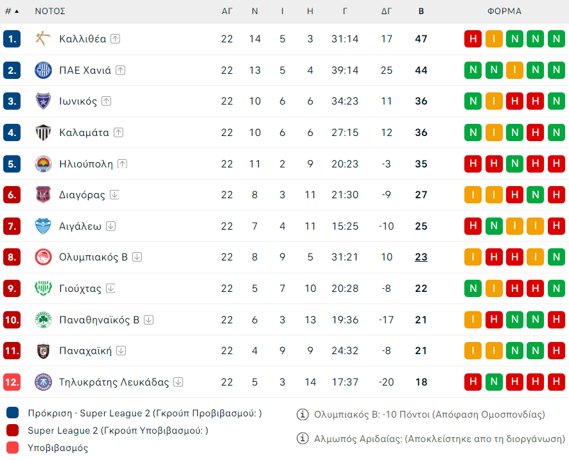
Task: Click promotion arrow icon next to Ιωνικός
Action: tap(107, 101)
